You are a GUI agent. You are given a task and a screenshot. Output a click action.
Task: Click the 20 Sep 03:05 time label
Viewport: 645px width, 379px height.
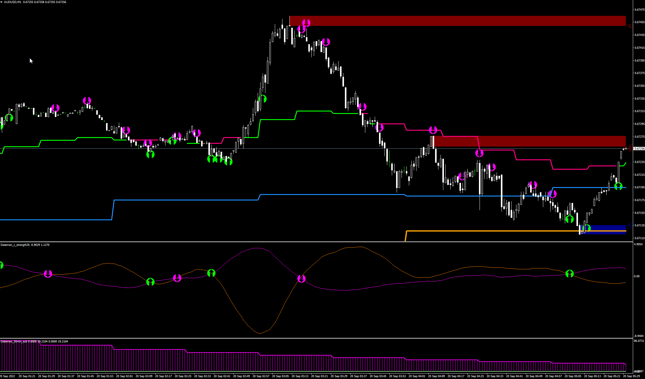tap(280, 376)
